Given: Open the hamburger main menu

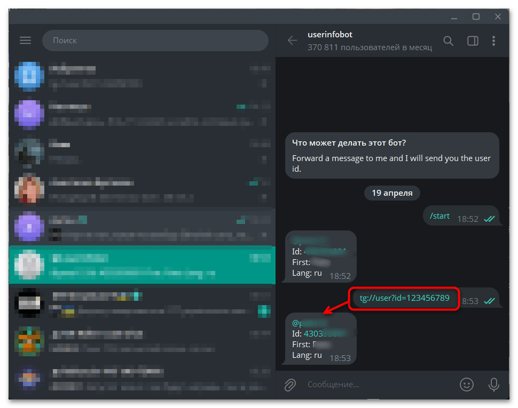Looking at the screenshot, I should click(x=25, y=40).
